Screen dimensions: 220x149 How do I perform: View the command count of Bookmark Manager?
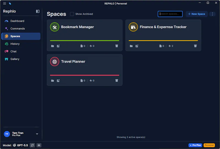[x=92, y=46]
